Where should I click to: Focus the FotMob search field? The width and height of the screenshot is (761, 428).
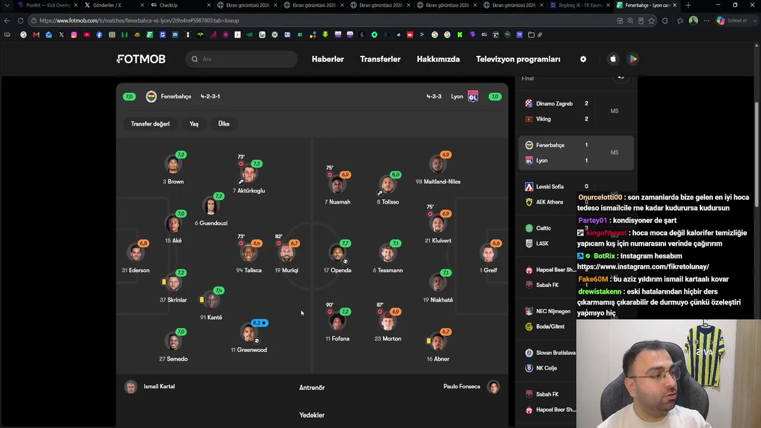pos(241,59)
